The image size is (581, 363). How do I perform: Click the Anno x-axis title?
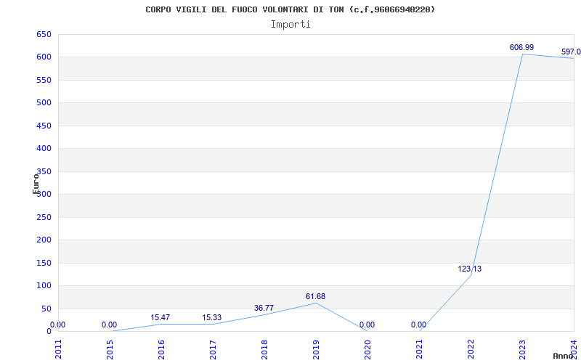[564, 356]
